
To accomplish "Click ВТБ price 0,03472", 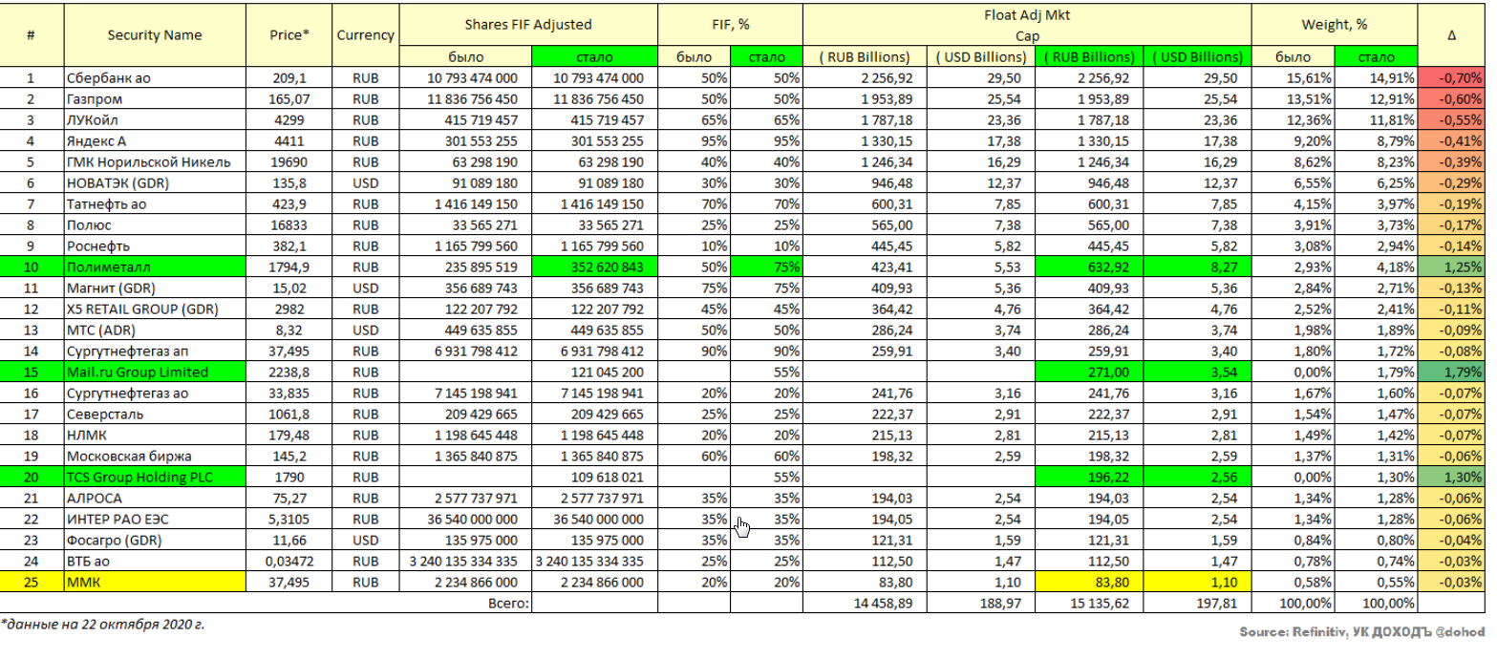I will tap(289, 561).
